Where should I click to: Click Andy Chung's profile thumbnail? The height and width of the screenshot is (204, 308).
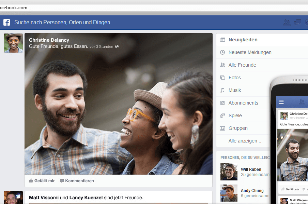(x=229, y=193)
